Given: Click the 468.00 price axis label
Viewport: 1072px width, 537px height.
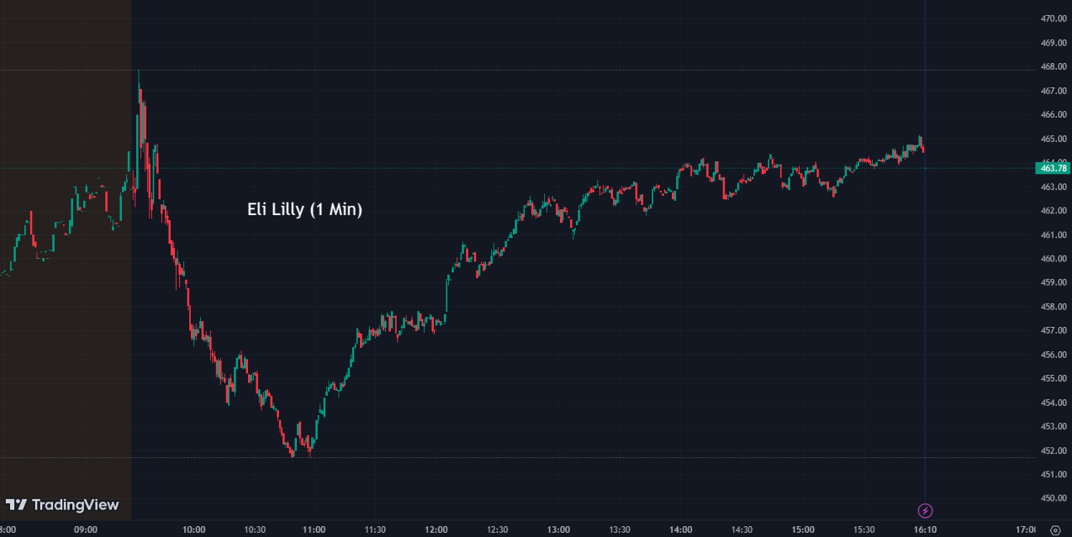Looking at the screenshot, I should click(1052, 66).
